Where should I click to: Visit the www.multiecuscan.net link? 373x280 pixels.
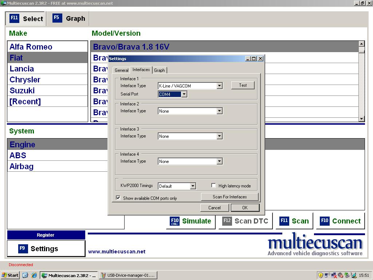click(117, 251)
